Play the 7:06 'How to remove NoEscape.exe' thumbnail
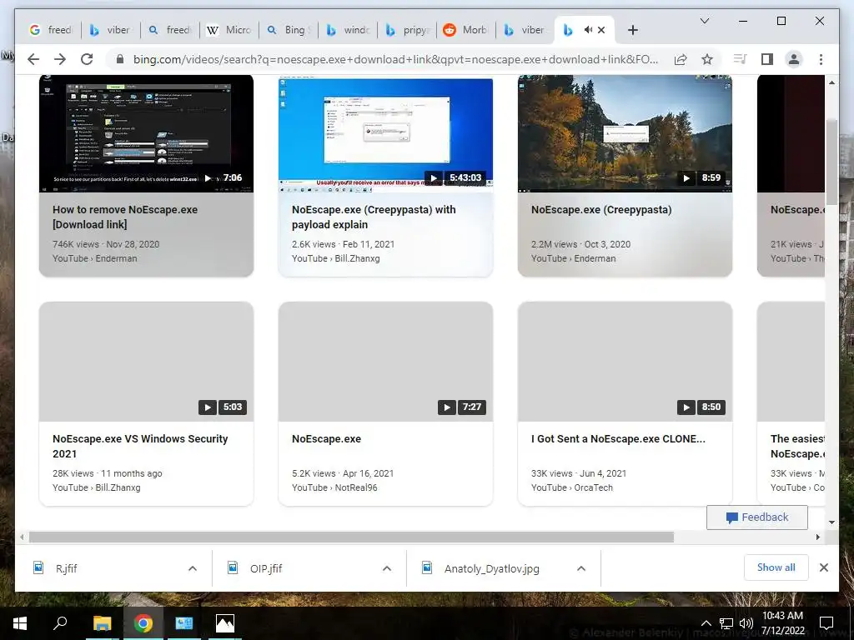The image size is (854, 640). pyautogui.click(x=146, y=134)
